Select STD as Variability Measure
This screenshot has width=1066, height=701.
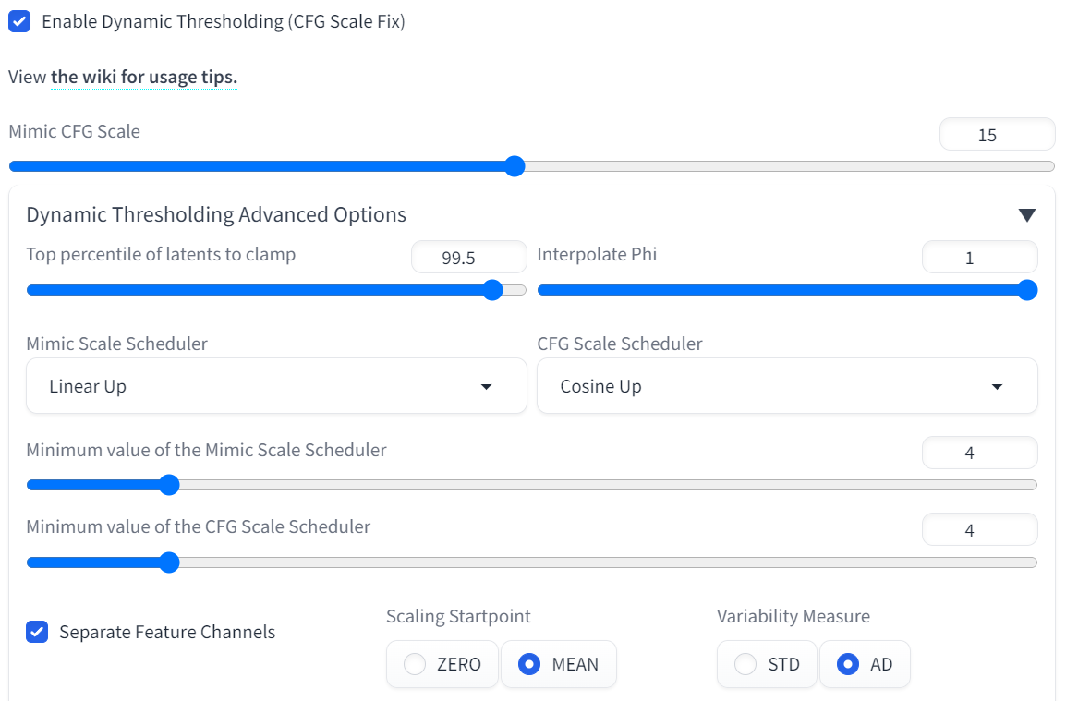coord(745,664)
